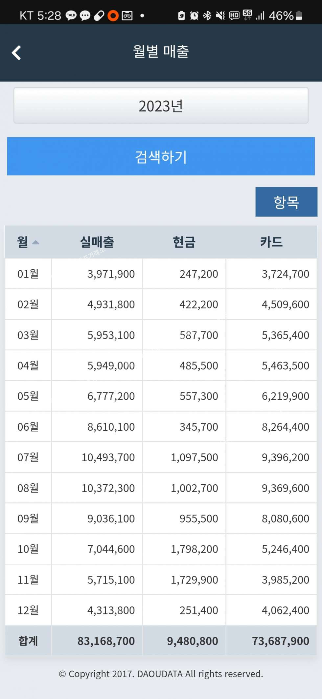Viewport: 322px width, 699px height.
Task: Tap the back arrow icon
Action: pos(16,53)
